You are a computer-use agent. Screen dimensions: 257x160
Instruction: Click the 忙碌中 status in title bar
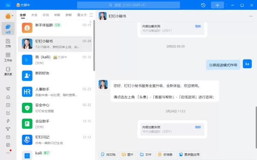tap(23, 5)
